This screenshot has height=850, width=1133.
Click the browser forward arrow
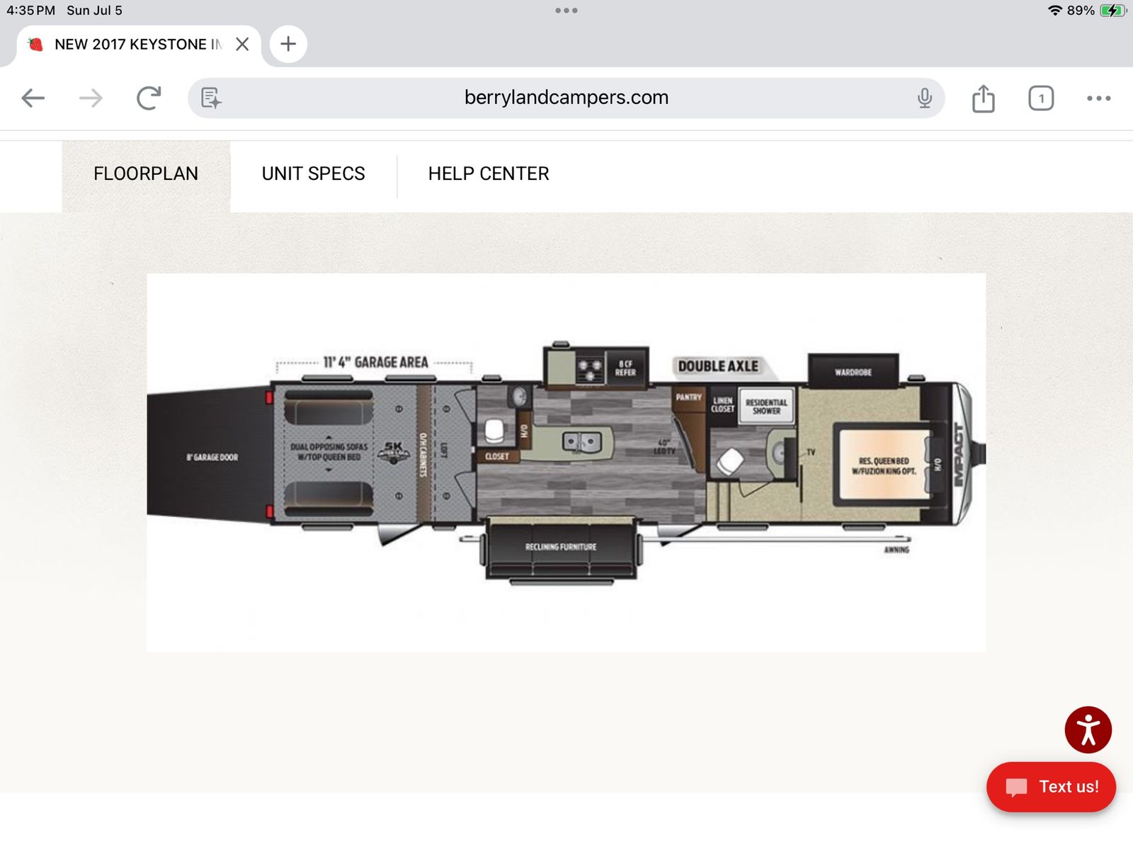[x=91, y=98]
